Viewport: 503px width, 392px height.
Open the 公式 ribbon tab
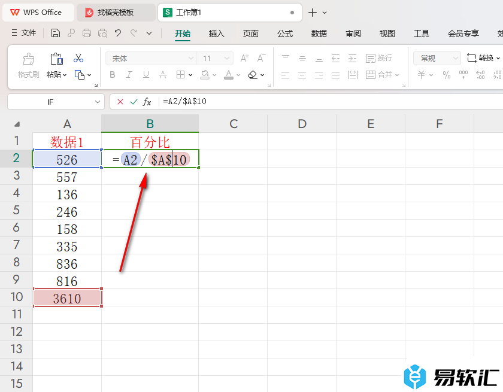tap(285, 34)
